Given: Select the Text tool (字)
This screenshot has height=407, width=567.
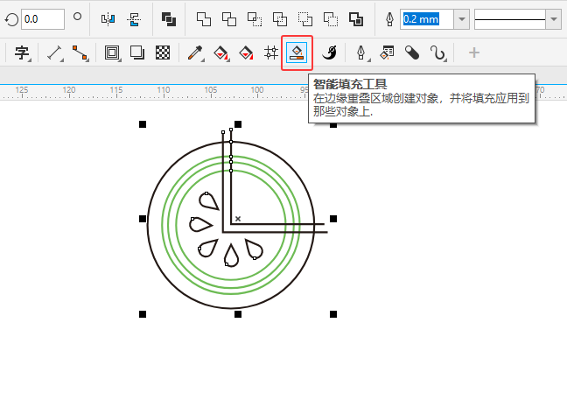Looking at the screenshot, I should point(22,53).
